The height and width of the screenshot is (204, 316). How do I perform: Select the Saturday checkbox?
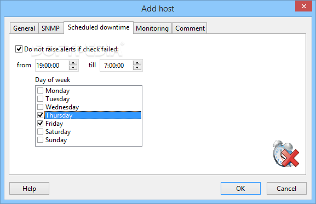click(x=41, y=132)
